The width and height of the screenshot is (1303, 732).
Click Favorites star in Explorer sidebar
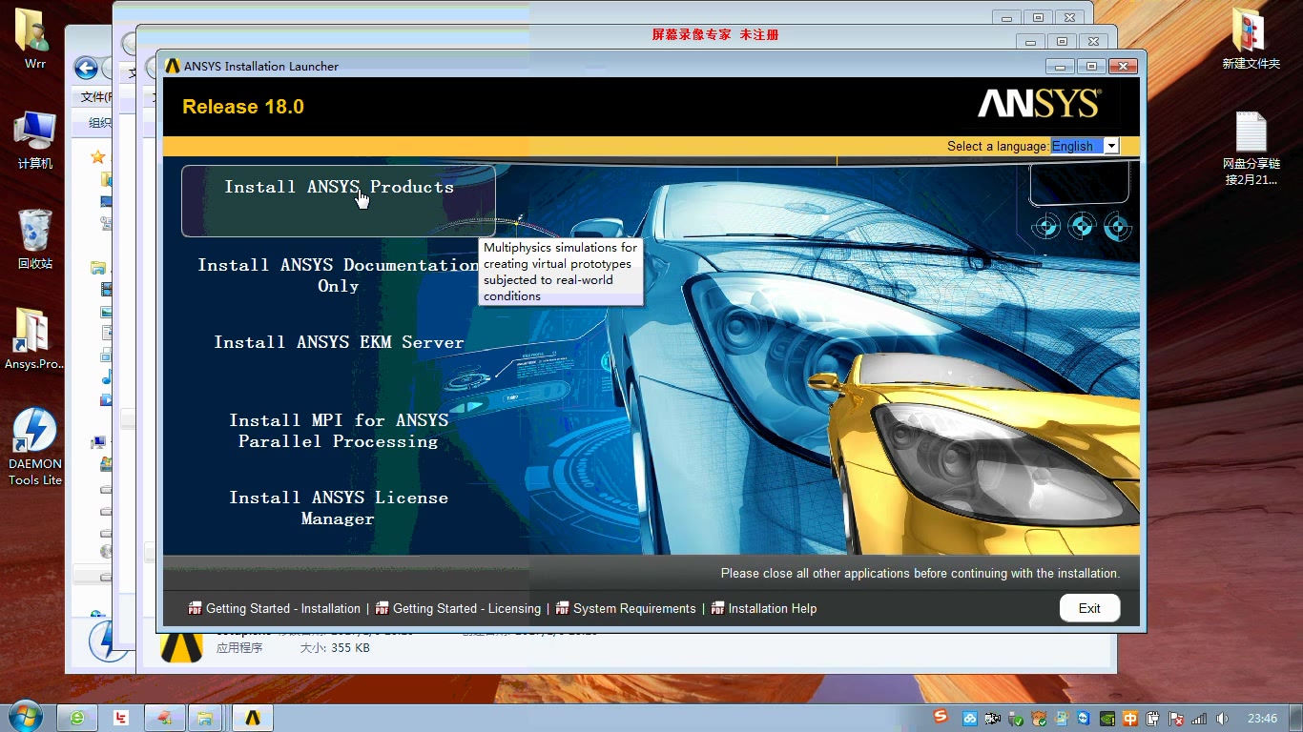pyautogui.click(x=97, y=156)
